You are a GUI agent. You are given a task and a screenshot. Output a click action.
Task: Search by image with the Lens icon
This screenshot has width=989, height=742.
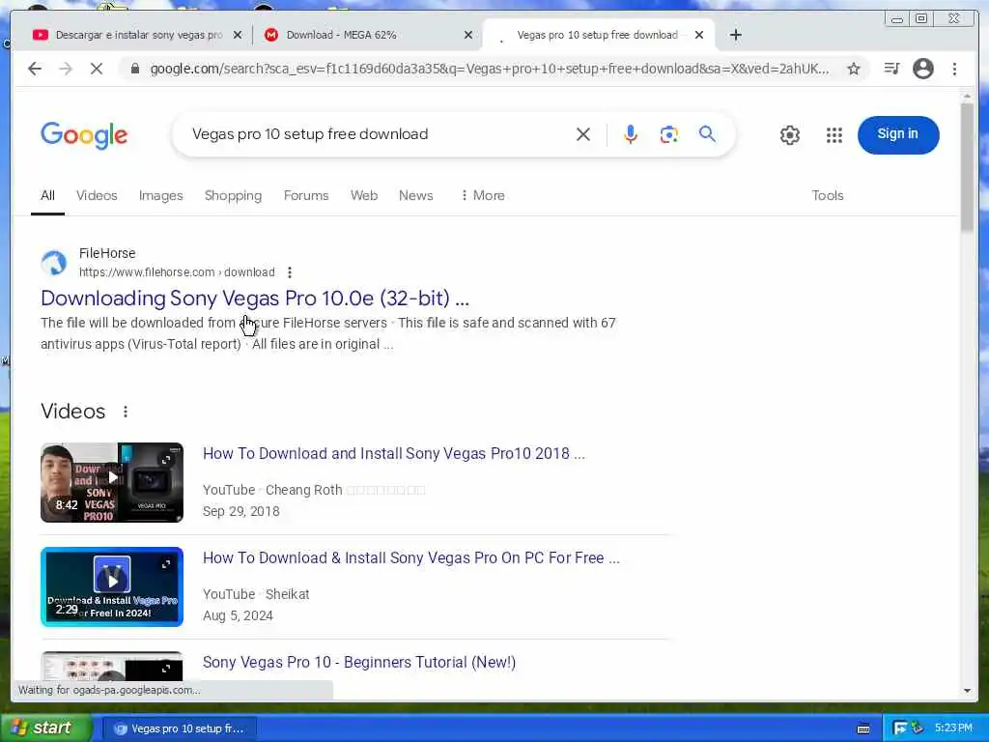[x=668, y=133]
